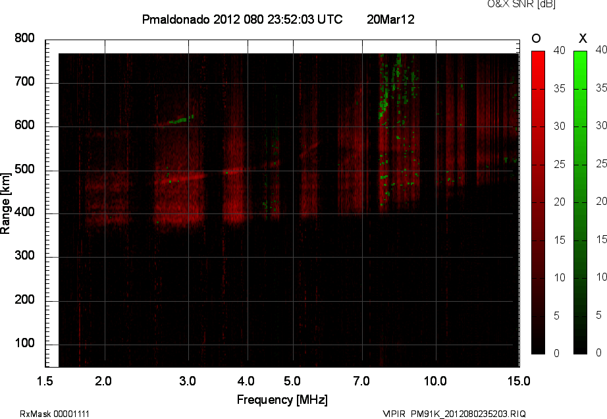Click the 10 value on red color bar scale
Screen dimensions: 607x419
(560, 277)
